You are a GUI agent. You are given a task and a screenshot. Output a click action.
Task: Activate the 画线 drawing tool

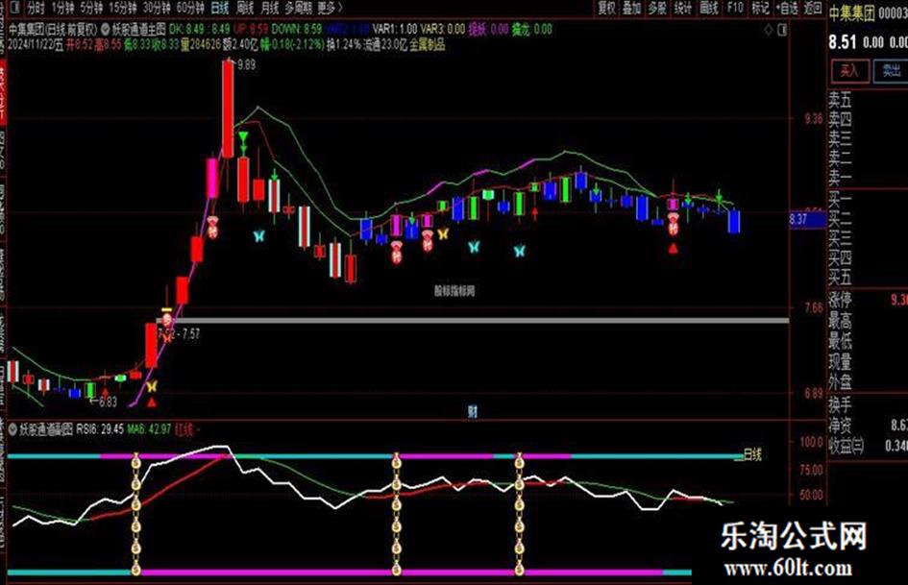[709, 8]
